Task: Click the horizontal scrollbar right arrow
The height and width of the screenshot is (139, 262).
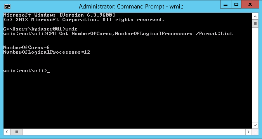Action: click(248, 132)
